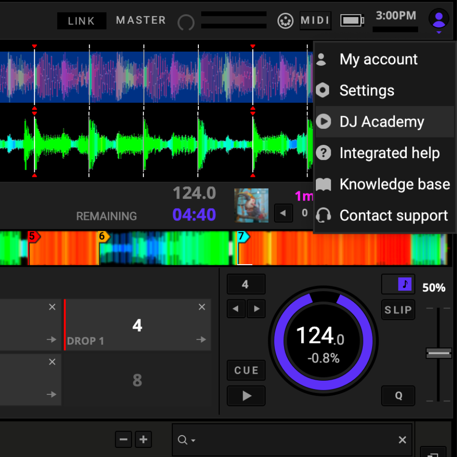Clear the search field with the X
Viewport: 457px width, 457px height.
pos(402,440)
